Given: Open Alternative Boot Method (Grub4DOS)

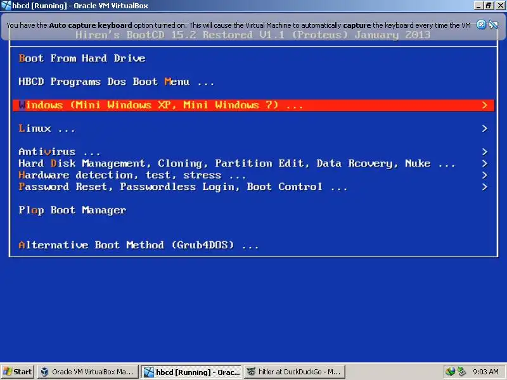Looking at the screenshot, I should (x=139, y=245).
